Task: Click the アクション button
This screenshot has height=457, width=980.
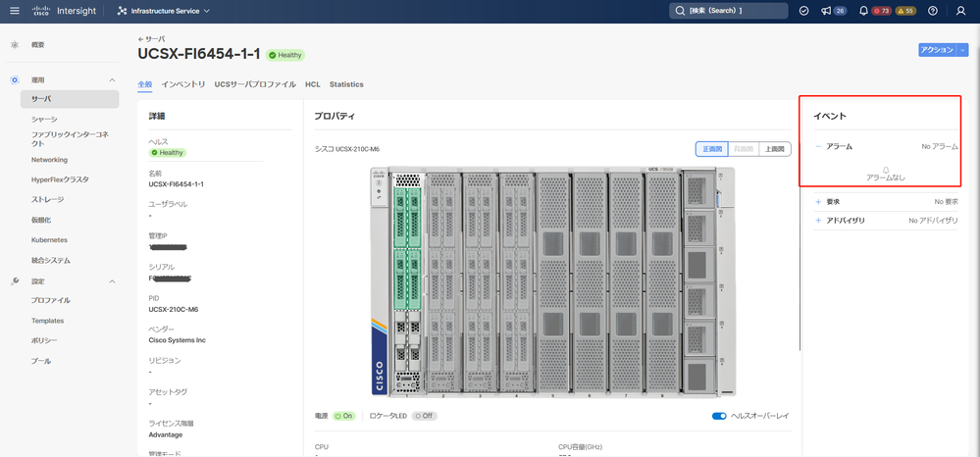Action: coord(937,50)
